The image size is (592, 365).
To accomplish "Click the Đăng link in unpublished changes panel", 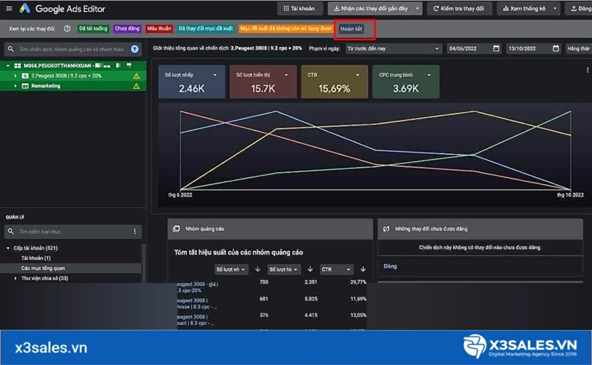I will point(390,266).
